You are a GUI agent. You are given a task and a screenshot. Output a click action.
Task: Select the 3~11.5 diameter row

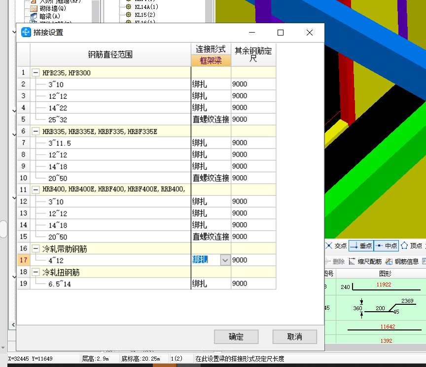click(x=110, y=143)
